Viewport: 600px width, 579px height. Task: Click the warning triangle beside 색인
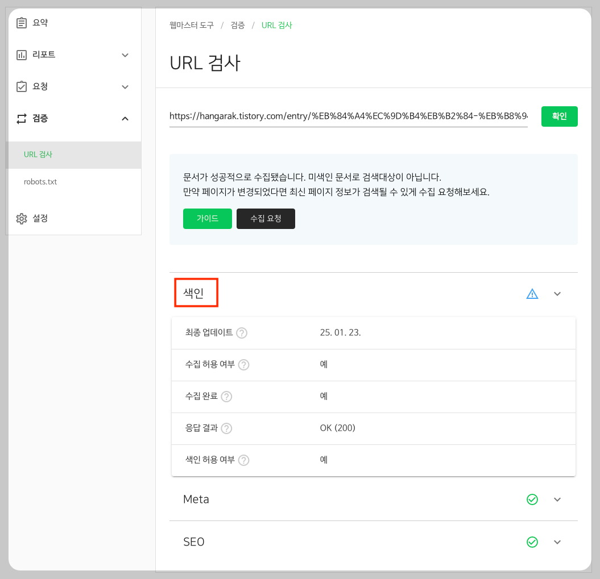(x=532, y=294)
